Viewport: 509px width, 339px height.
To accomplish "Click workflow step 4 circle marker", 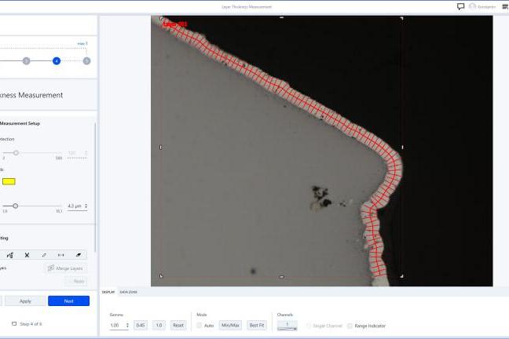I will tap(57, 60).
